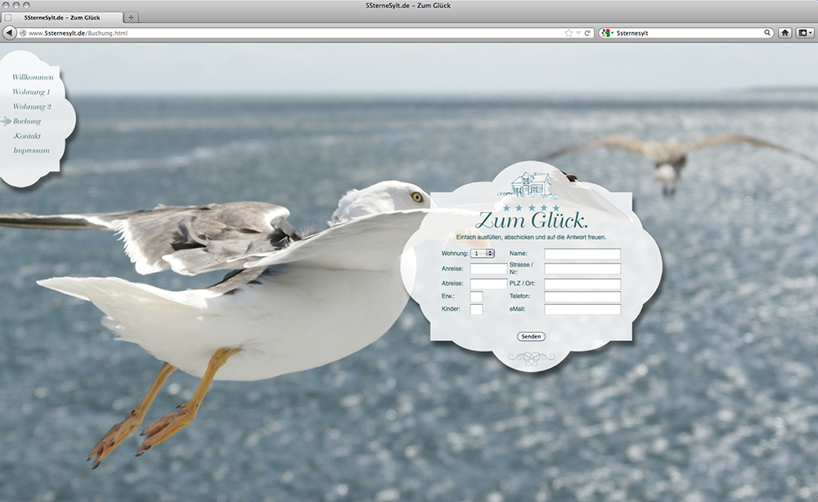Click the bookmarks toolbar icon at far right
The height and width of the screenshot is (502, 818).
pos(805,33)
